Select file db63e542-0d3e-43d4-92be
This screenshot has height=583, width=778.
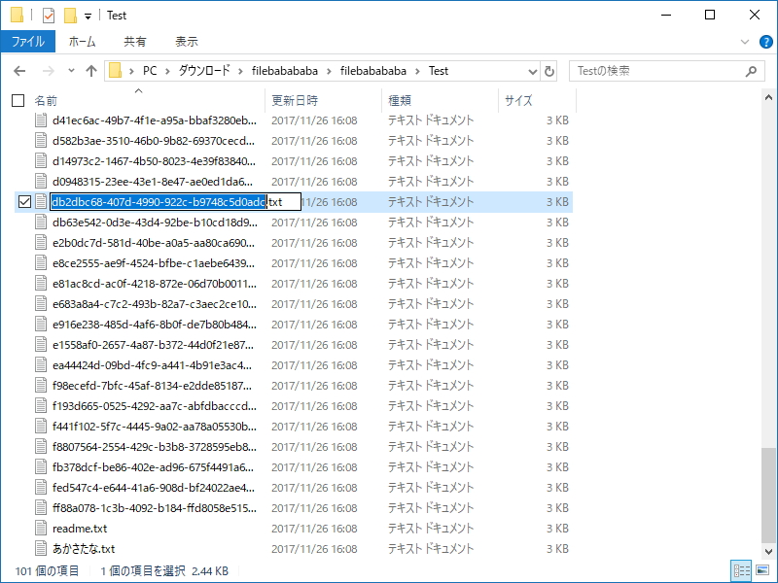[155, 223]
